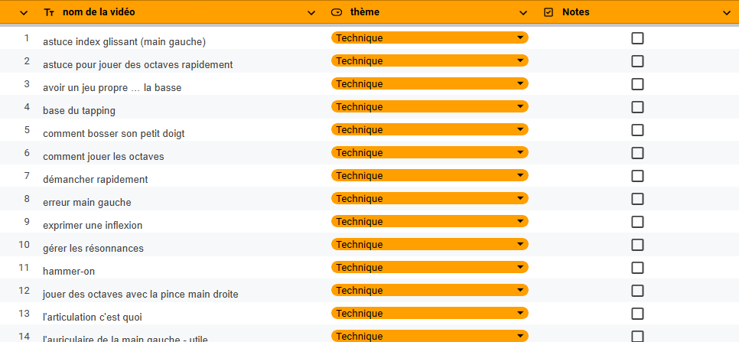
Task: Click the nom de la vidéo column header
Action: (99, 12)
